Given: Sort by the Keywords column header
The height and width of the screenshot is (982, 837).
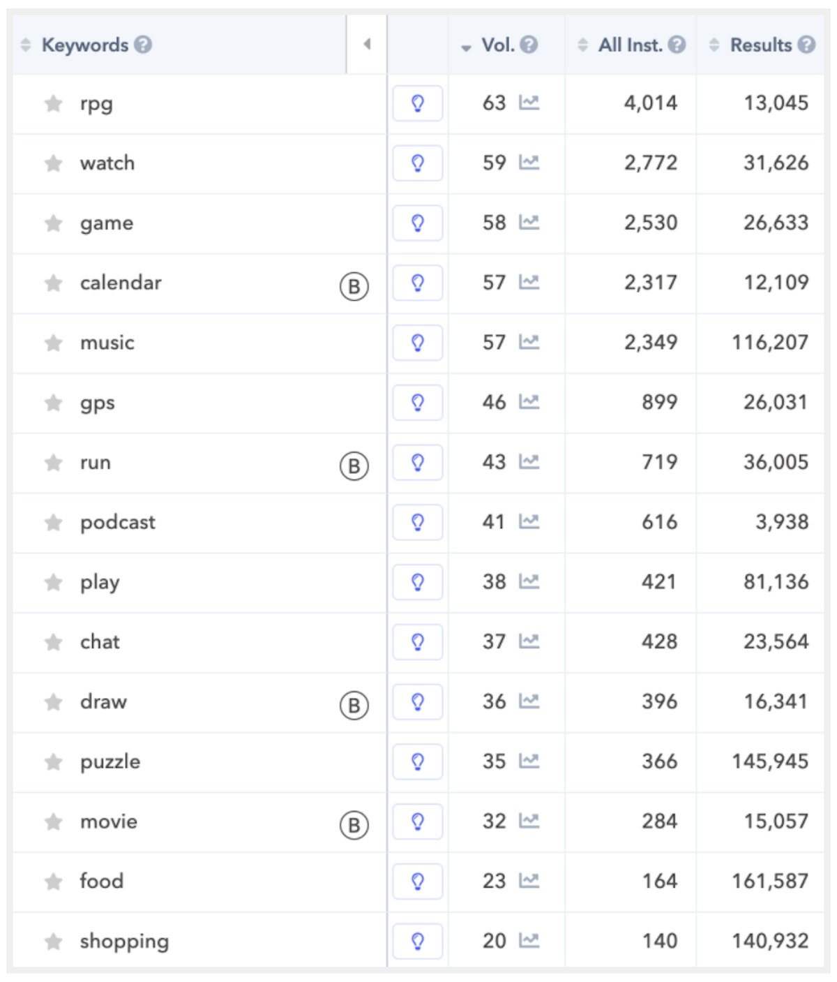Looking at the screenshot, I should click(x=84, y=45).
